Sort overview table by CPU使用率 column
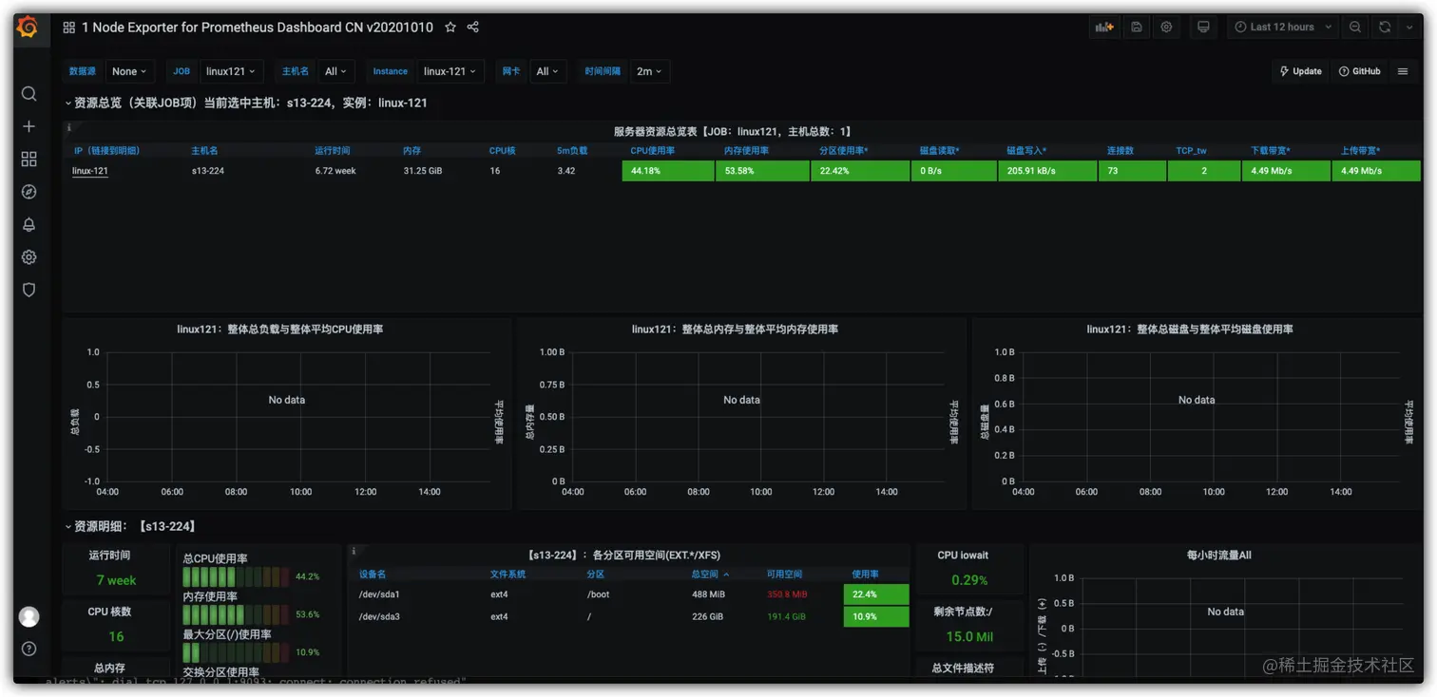The width and height of the screenshot is (1437, 697). click(x=652, y=151)
